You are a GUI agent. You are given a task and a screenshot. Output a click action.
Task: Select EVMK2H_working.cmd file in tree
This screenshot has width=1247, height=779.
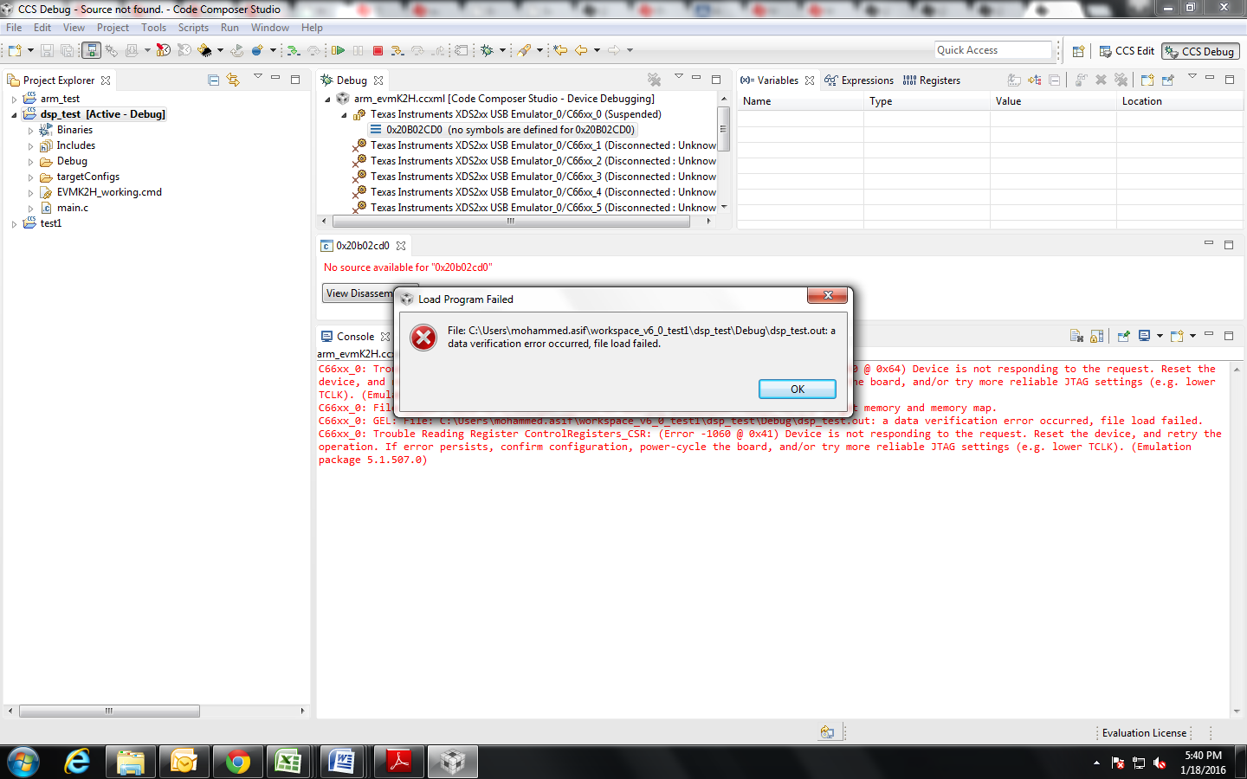[x=109, y=192]
